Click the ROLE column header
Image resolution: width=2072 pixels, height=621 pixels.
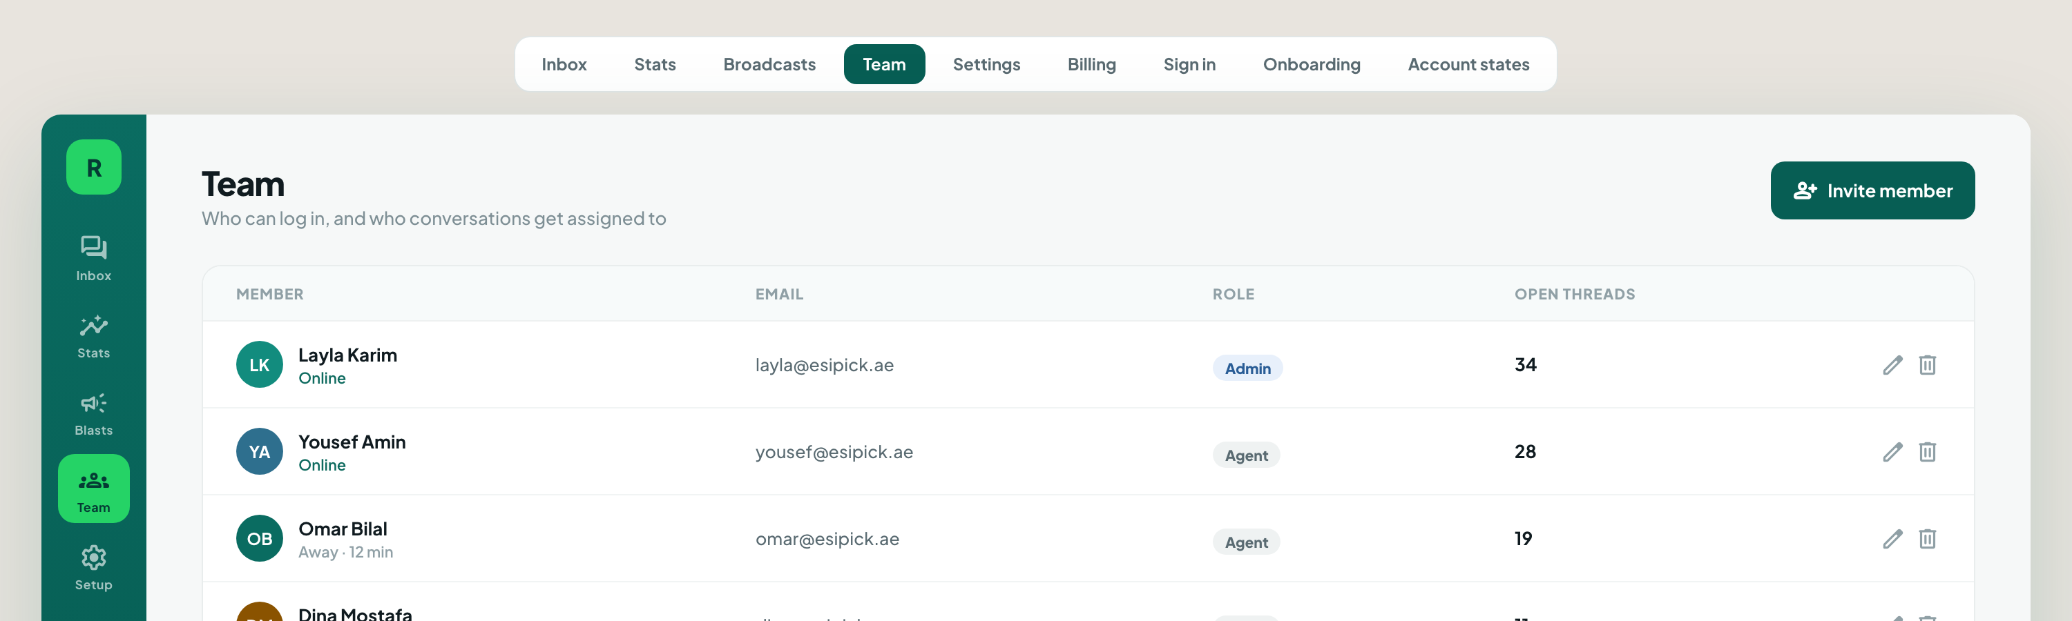[x=1233, y=294]
